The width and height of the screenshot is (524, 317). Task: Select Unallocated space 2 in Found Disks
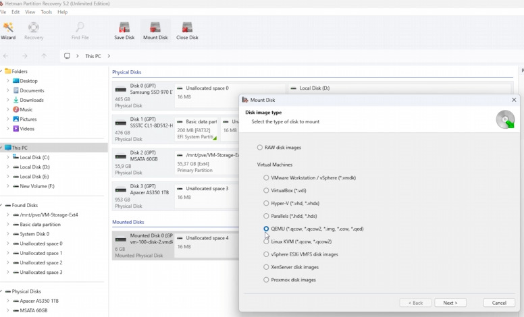[41, 262]
